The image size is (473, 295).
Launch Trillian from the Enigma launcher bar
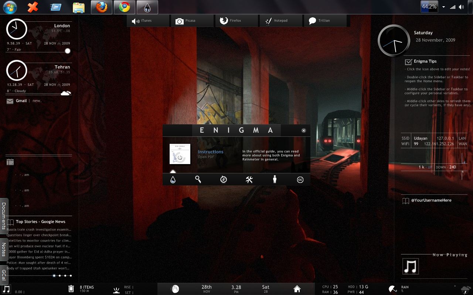coord(325,21)
